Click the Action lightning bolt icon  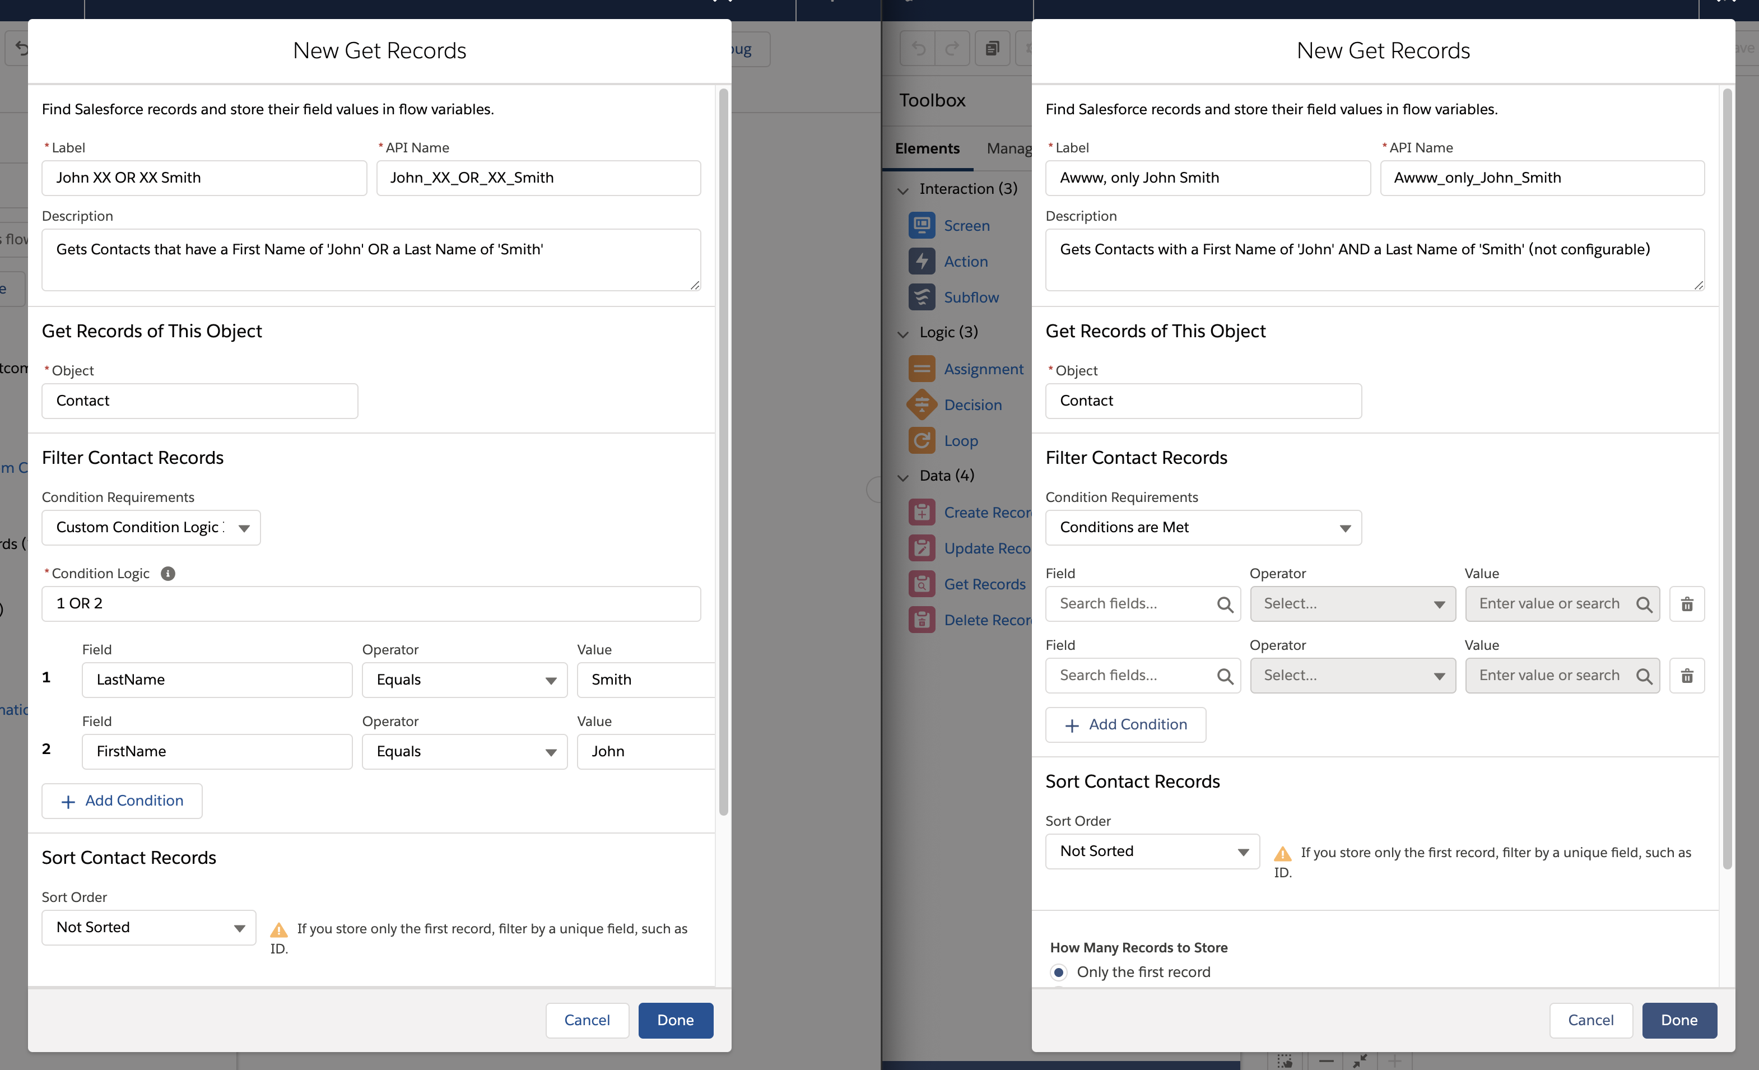[x=922, y=261]
